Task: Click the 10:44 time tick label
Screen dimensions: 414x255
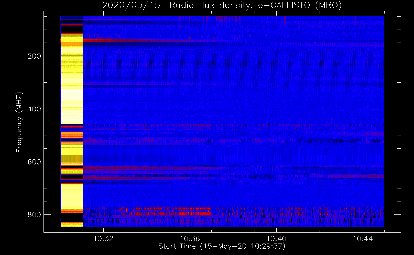Action: point(363,239)
